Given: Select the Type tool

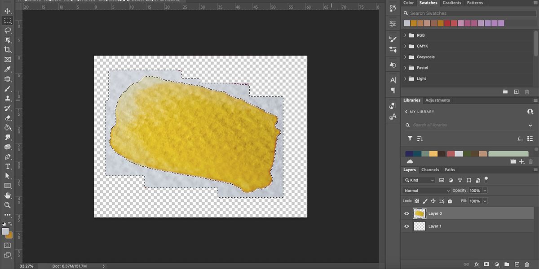Looking at the screenshot, I should tap(7, 167).
